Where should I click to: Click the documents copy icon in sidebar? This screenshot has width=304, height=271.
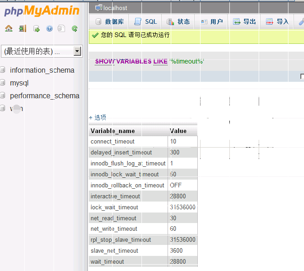[x=61, y=29]
